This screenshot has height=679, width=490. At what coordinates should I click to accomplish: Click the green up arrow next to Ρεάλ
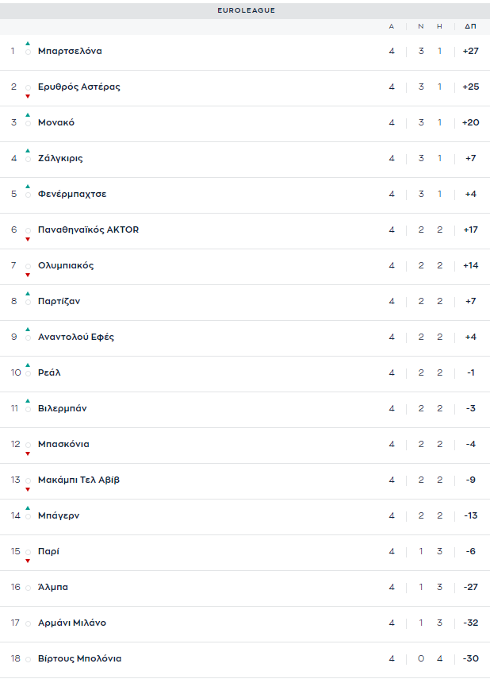click(x=28, y=365)
